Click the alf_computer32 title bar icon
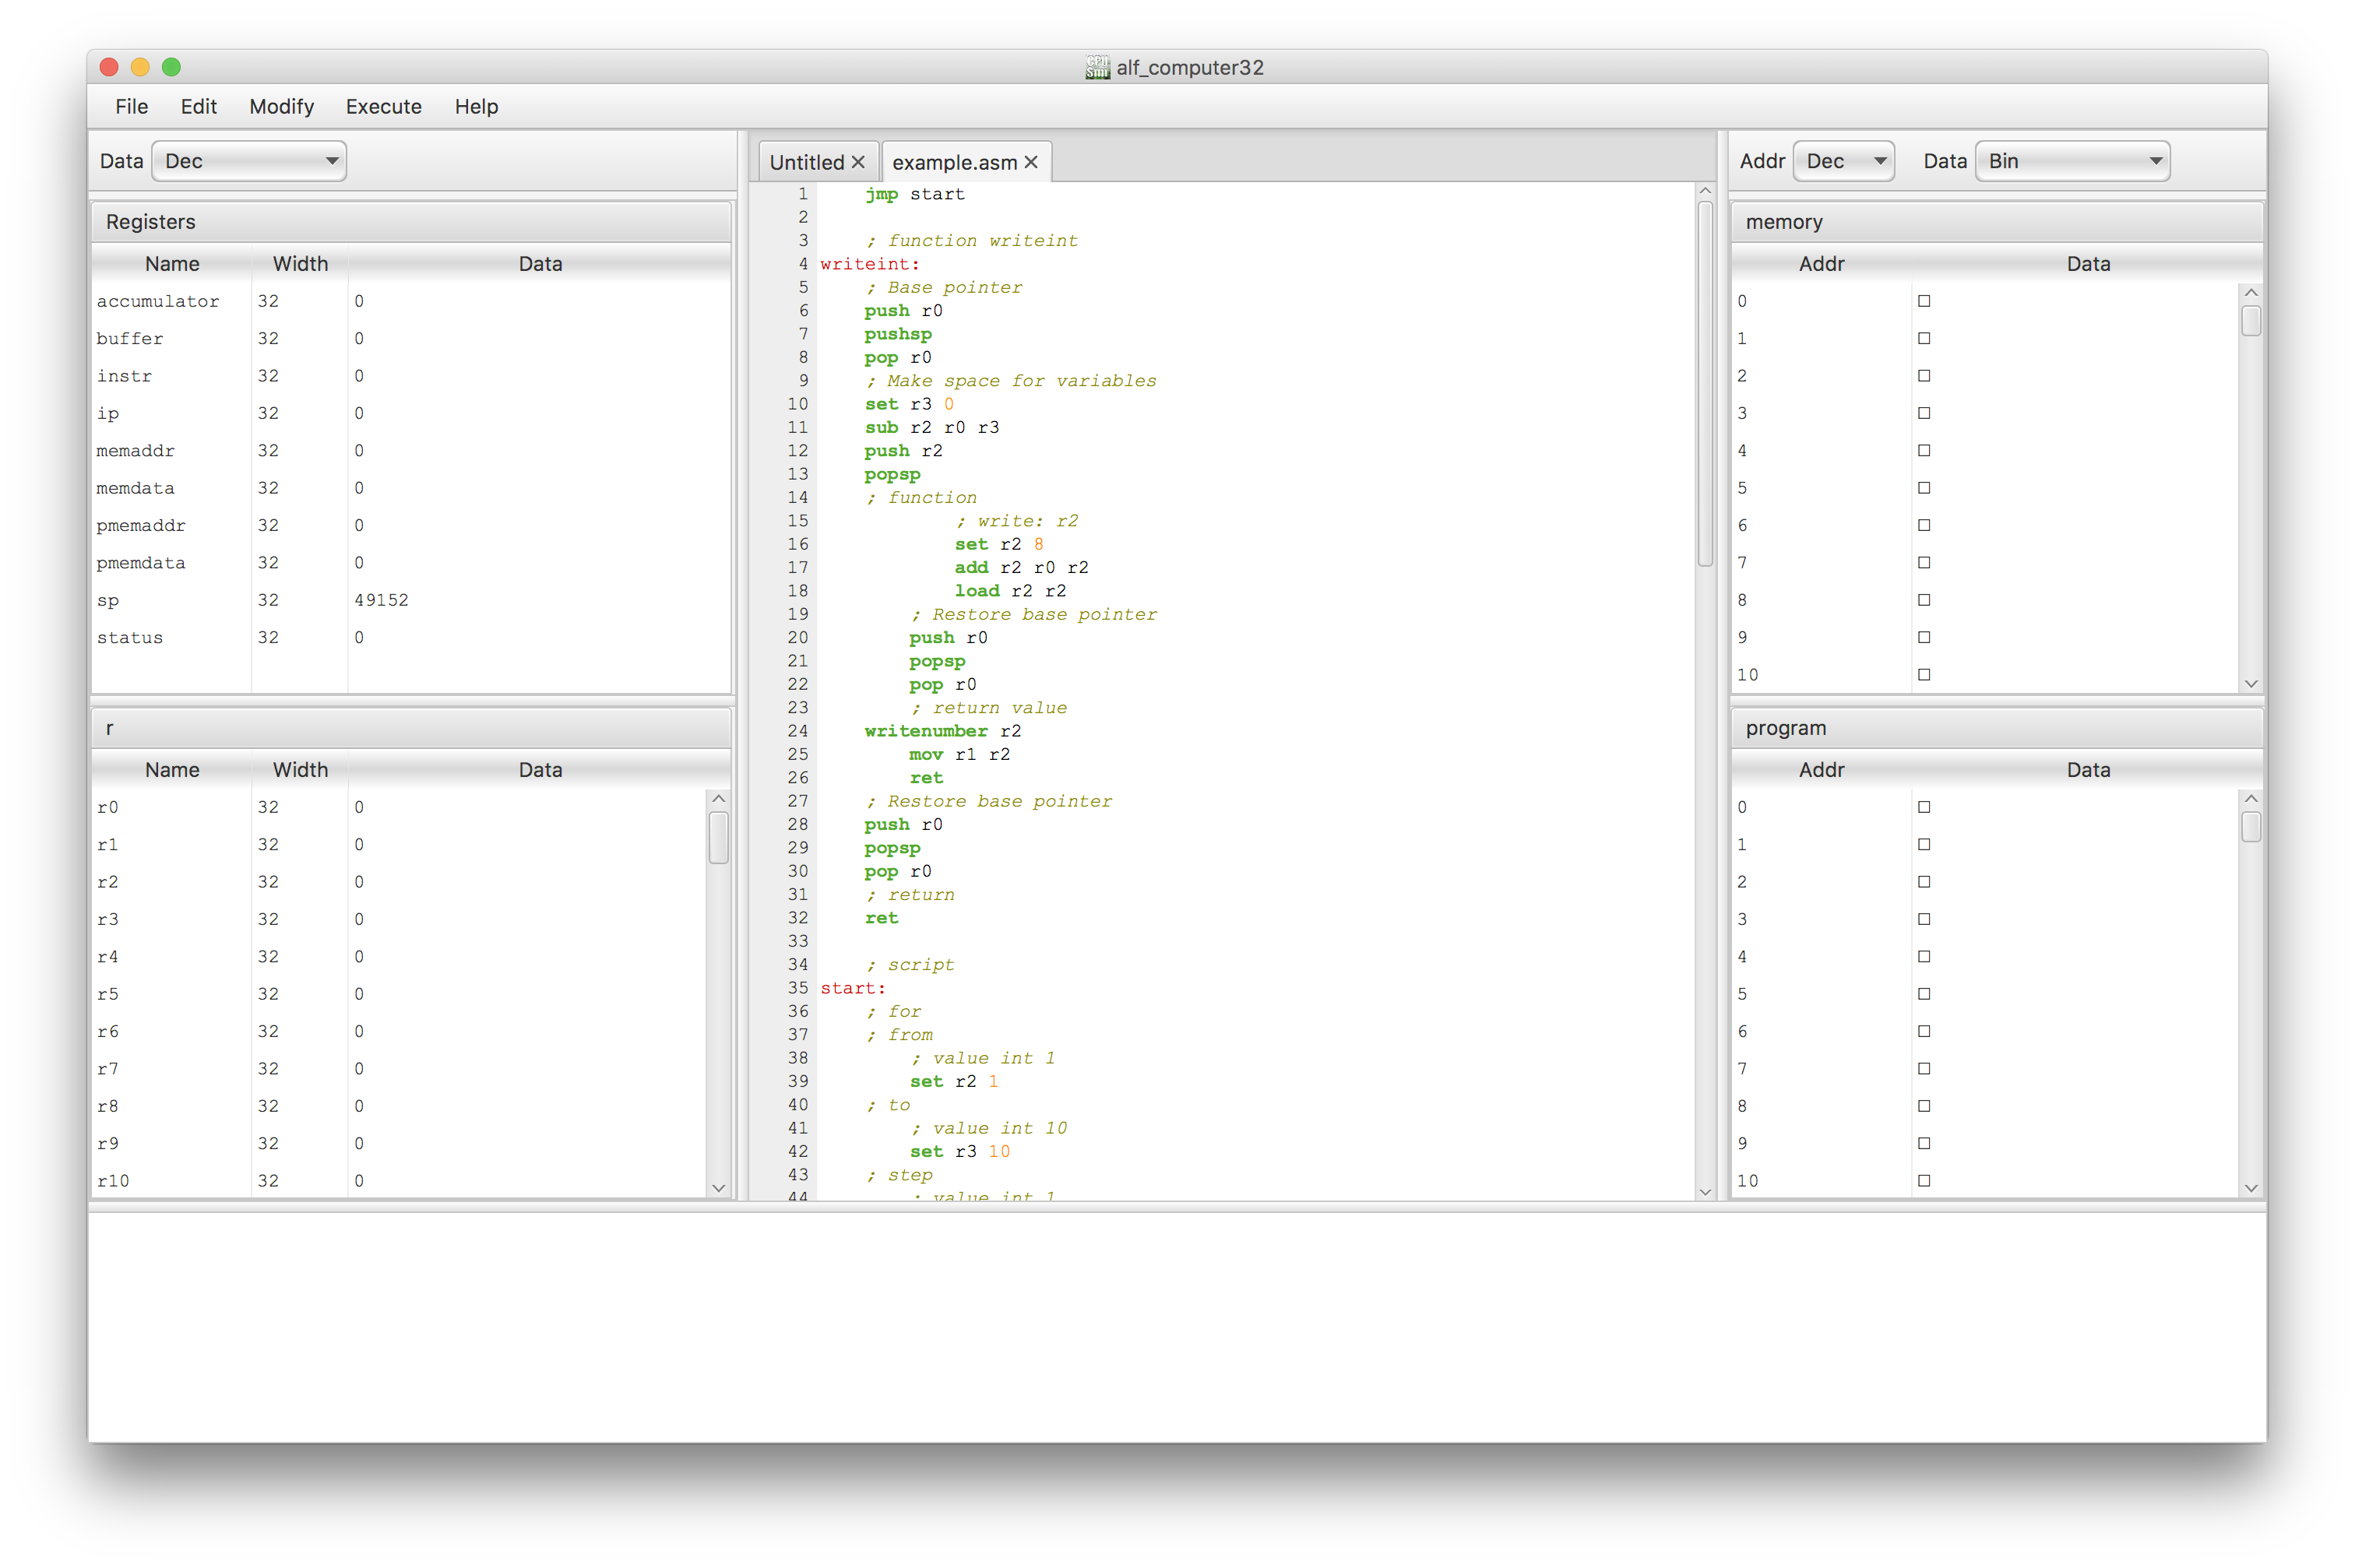This screenshot has height=1568, width=2355. 1097,67
